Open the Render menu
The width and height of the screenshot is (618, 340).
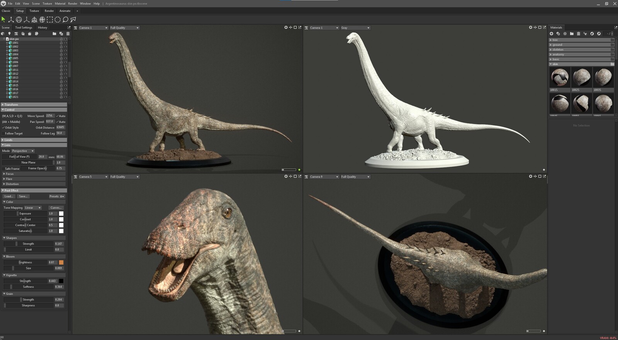pyautogui.click(x=73, y=3)
